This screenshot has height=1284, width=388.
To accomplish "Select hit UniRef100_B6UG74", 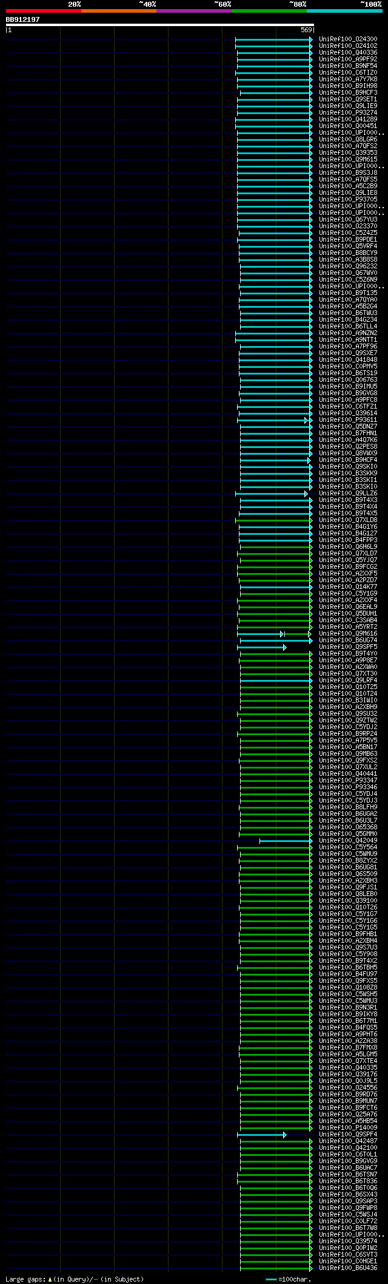I will point(348,640).
